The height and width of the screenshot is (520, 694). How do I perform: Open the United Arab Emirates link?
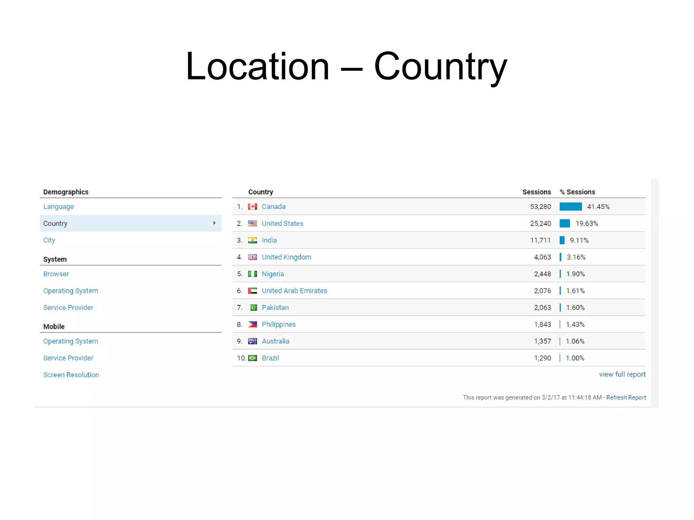coord(294,291)
